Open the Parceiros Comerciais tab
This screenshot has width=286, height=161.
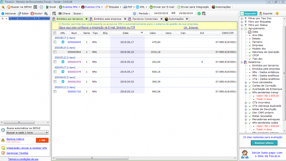pyautogui.click(x=145, y=19)
